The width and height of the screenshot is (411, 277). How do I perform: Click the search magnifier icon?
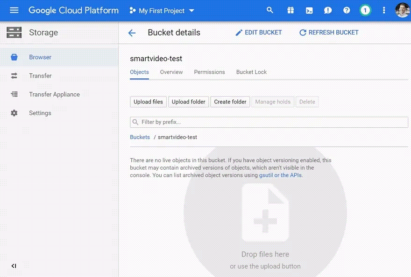[x=270, y=10]
